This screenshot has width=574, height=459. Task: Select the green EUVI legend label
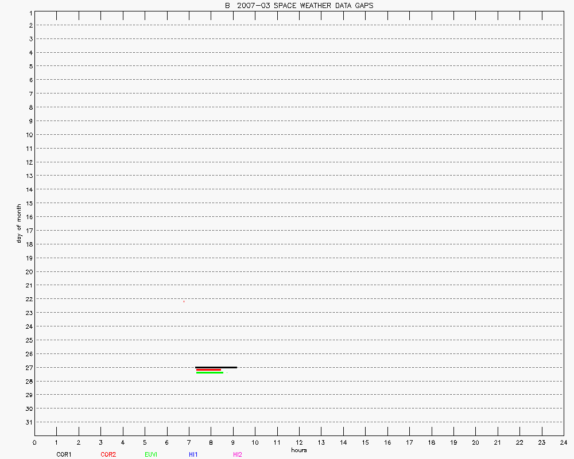click(151, 454)
